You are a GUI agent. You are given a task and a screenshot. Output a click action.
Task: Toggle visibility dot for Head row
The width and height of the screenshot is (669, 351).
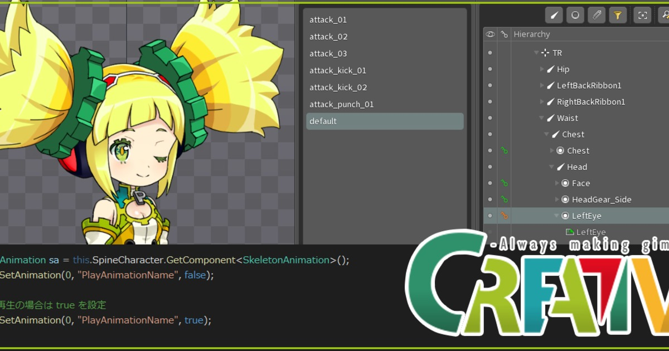click(x=490, y=167)
